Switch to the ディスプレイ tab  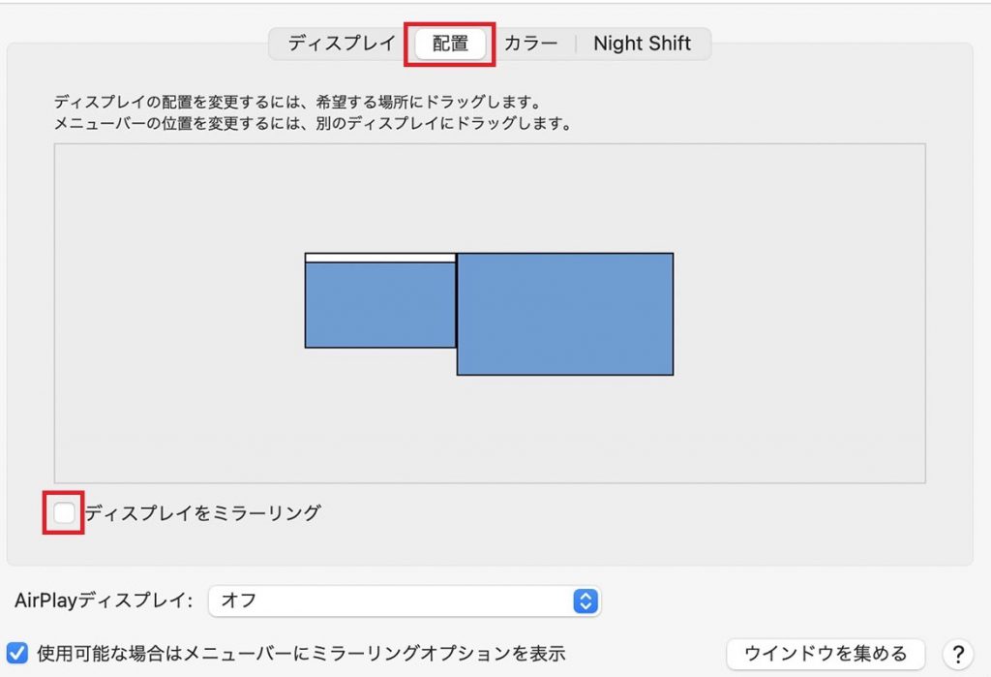pyautogui.click(x=342, y=44)
